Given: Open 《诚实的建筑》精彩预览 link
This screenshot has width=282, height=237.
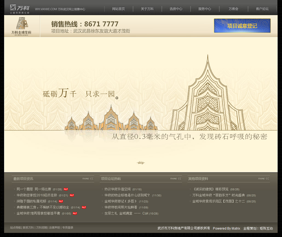Looking at the screenshot, I should click(211, 189).
